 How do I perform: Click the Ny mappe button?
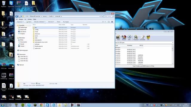click(x=66, y=22)
